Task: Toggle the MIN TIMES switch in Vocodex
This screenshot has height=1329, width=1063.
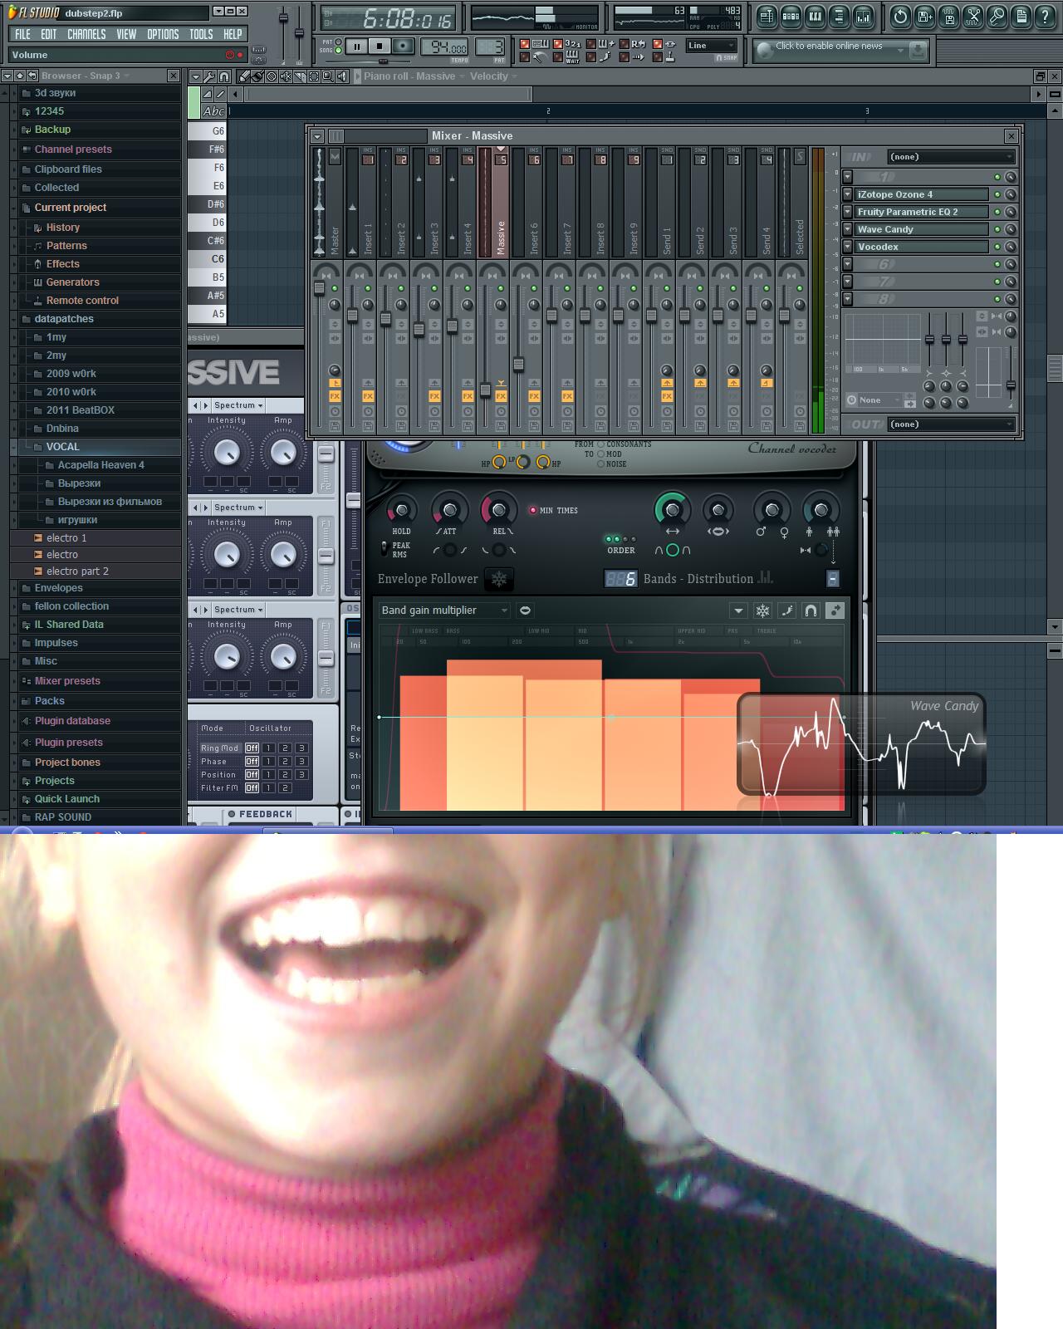Action: click(x=532, y=510)
